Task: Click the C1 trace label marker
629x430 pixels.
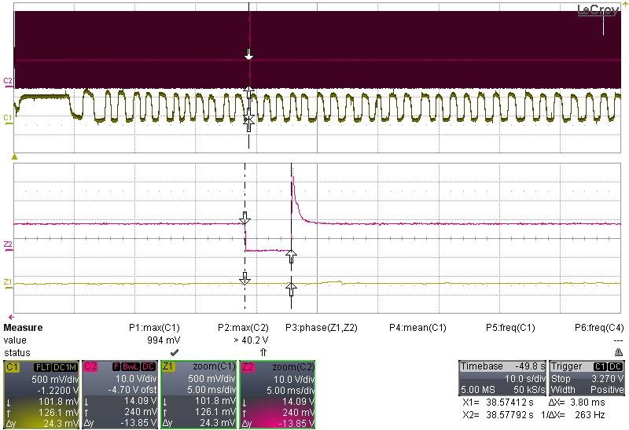Action: pyautogui.click(x=8, y=119)
